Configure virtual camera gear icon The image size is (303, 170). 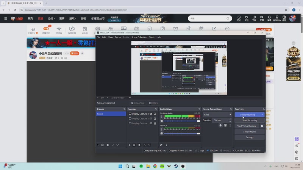tap(262, 126)
